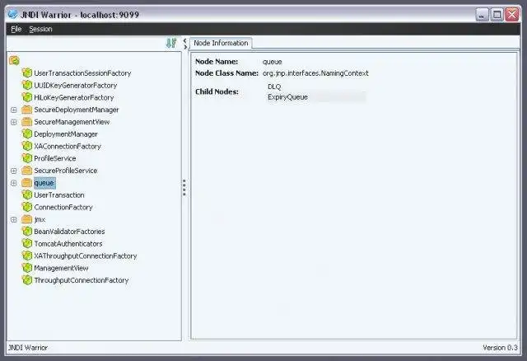Screen dimensions: 527x361
Task: Click the BeanValidatorFactories node icon
Action: [x=27, y=231]
